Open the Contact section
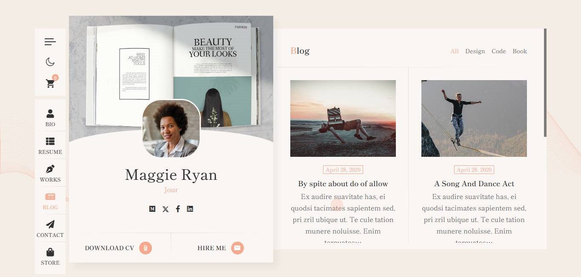 pos(50,228)
